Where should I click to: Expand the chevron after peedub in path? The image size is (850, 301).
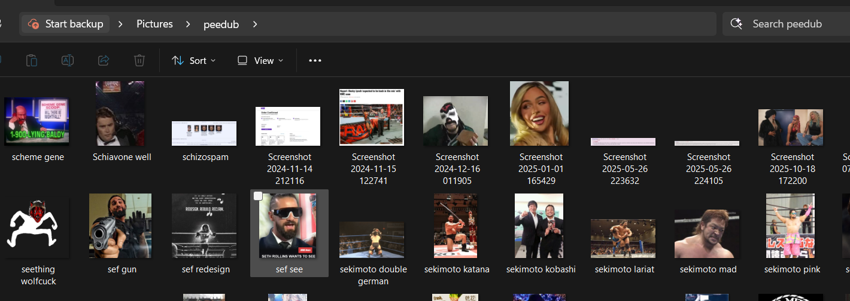pyautogui.click(x=255, y=24)
